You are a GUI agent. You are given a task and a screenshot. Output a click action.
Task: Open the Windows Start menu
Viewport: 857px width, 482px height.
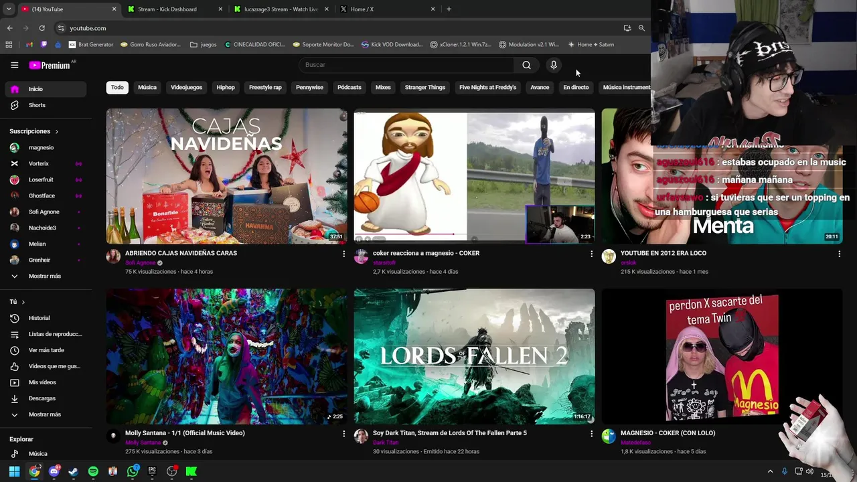pos(14,471)
